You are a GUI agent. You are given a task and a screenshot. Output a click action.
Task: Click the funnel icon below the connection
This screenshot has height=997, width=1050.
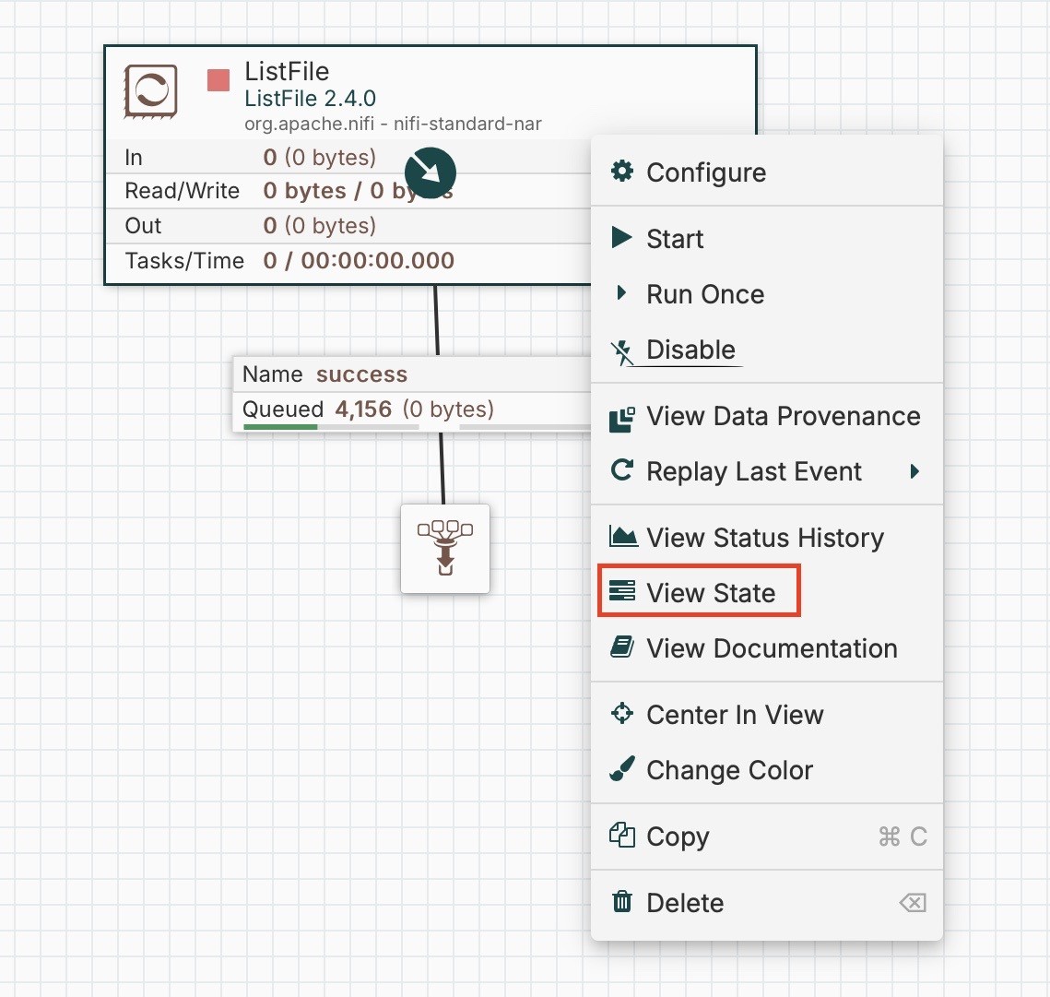click(x=445, y=548)
